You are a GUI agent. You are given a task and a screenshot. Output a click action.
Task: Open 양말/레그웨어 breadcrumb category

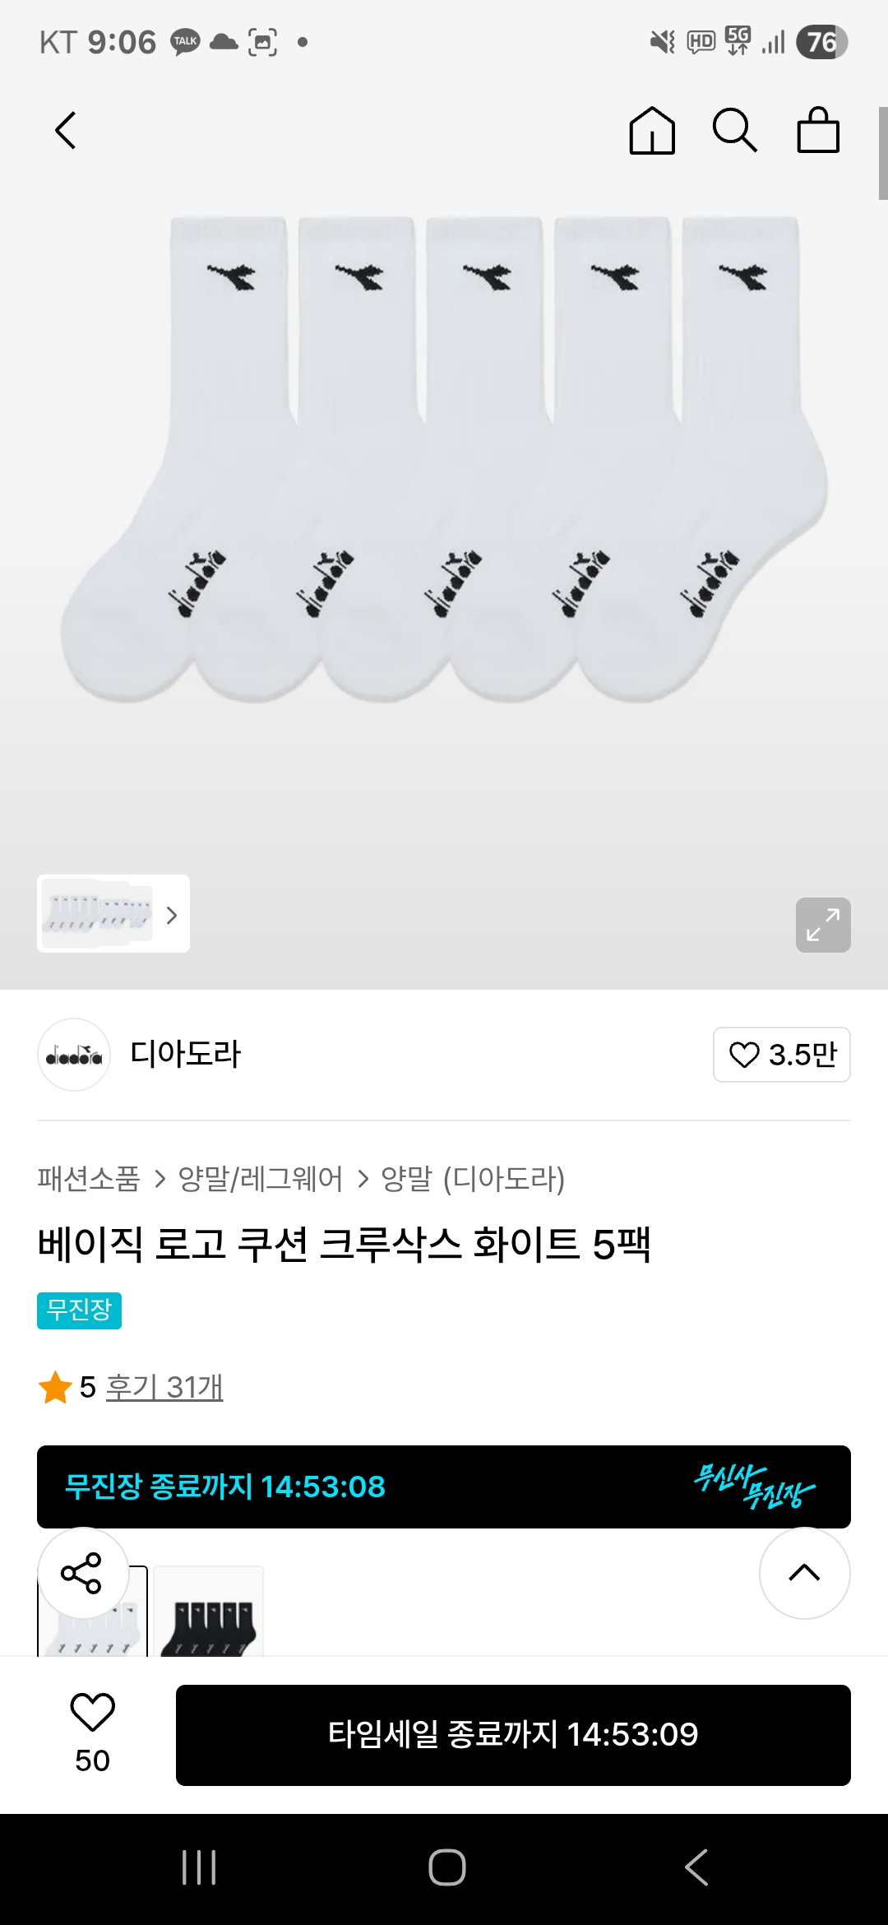click(x=260, y=1179)
